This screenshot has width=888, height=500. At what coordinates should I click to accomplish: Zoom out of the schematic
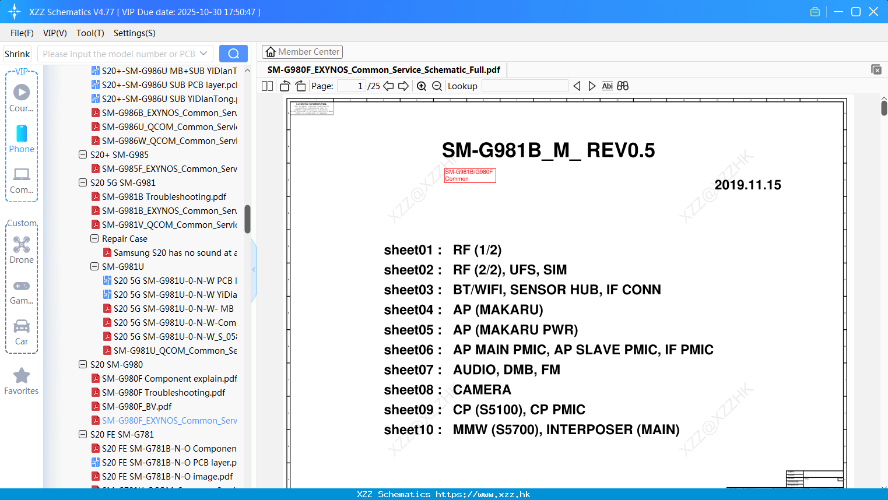[x=437, y=86]
